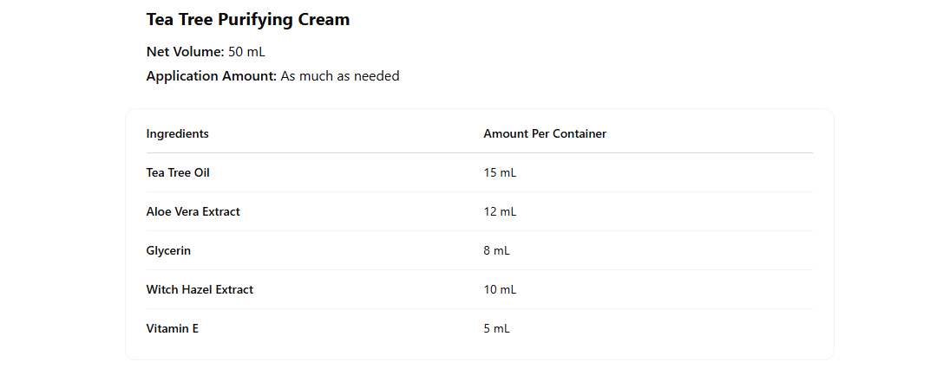Click the 50 mL net volume value
Screen dimensions: 930x388
pyautogui.click(x=246, y=52)
